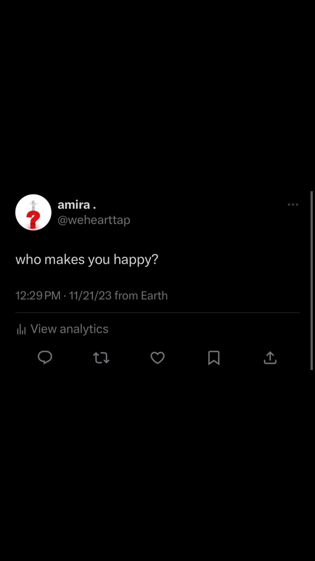Click the analytics bar chart icon
Screen dimensions: 315x561
coord(21,330)
